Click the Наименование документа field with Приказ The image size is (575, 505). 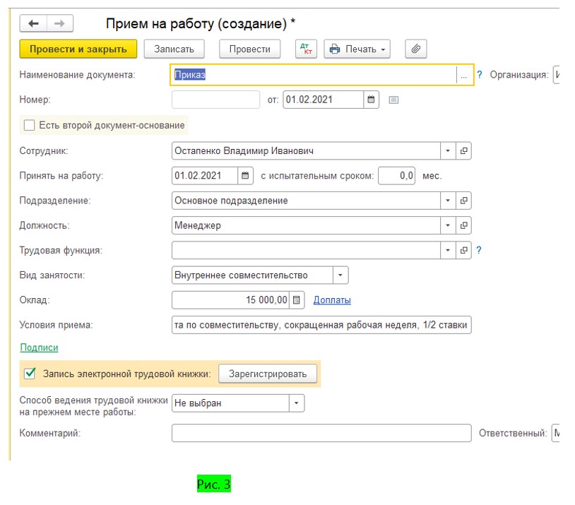[314, 75]
